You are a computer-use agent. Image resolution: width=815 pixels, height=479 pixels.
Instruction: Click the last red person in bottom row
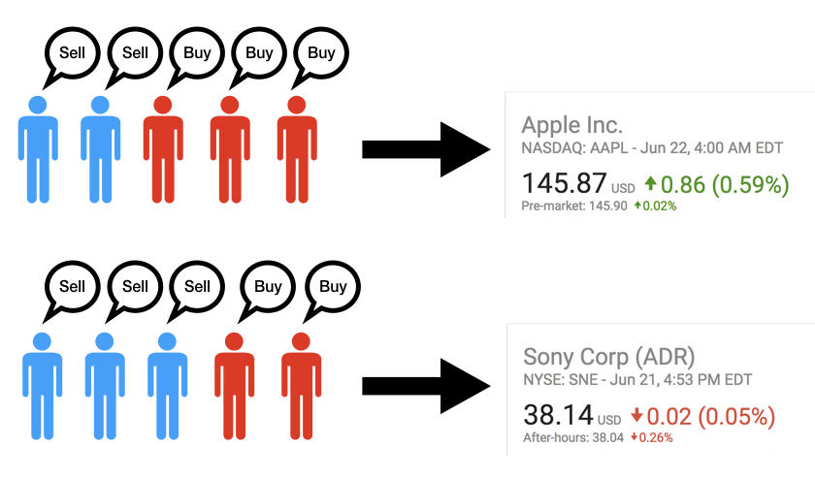[301, 386]
